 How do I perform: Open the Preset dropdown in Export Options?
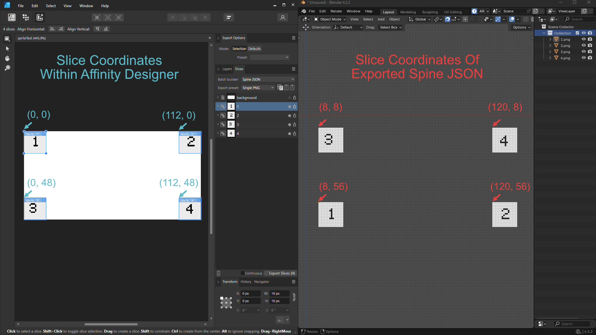269,57
